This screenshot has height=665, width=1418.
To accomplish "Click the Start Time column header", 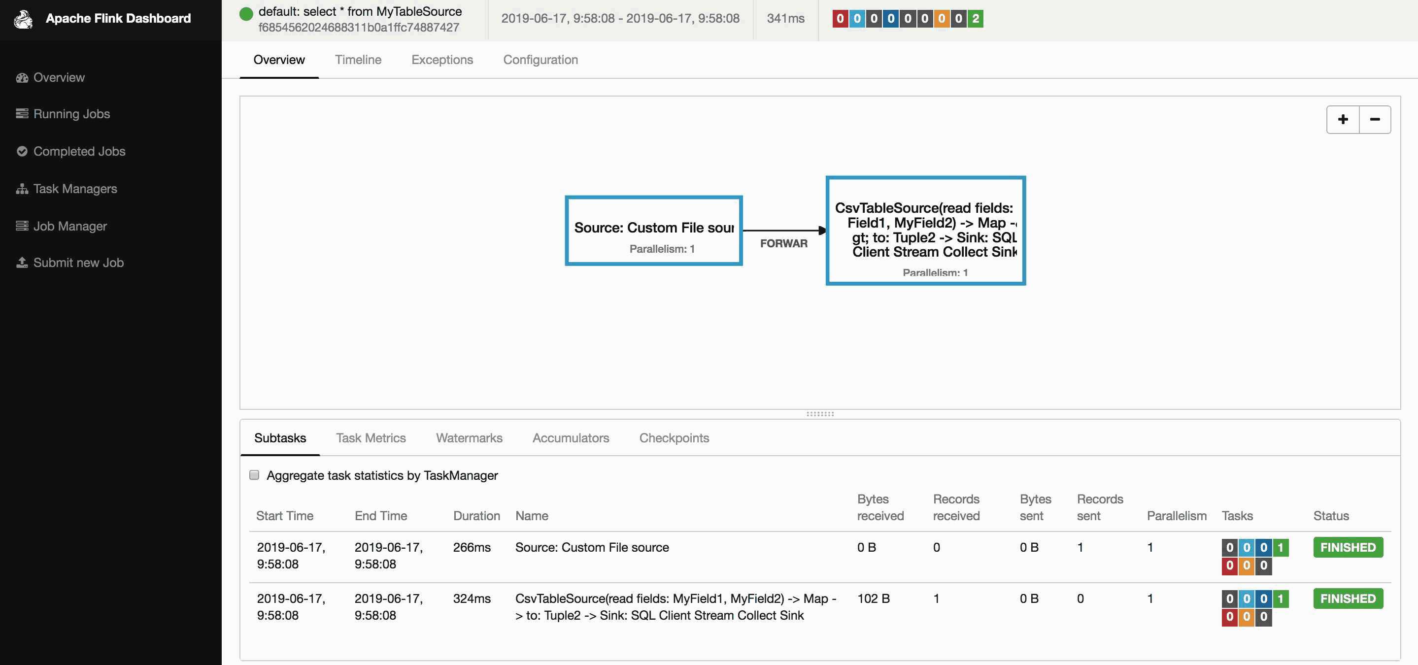I will point(285,516).
